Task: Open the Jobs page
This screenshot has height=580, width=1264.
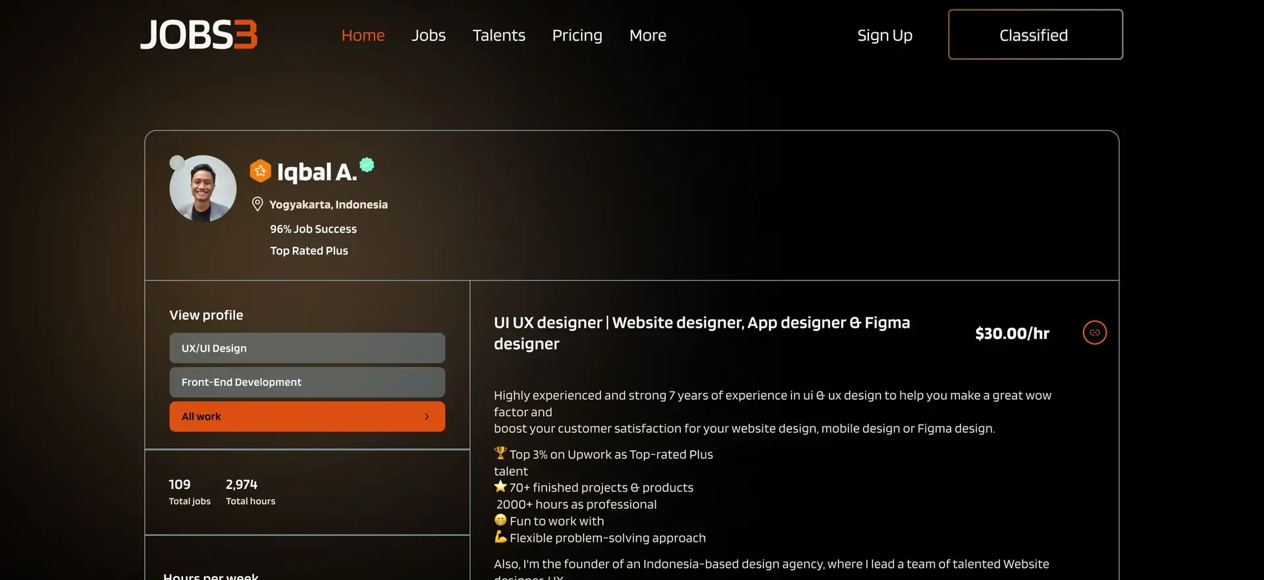Action: pyautogui.click(x=429, y=36)
